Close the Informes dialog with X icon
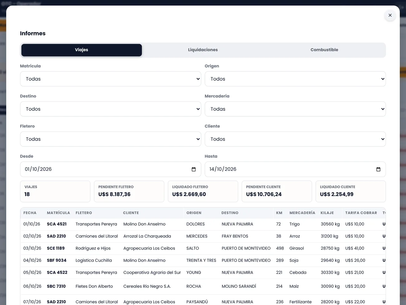 [x=390, y=15]
